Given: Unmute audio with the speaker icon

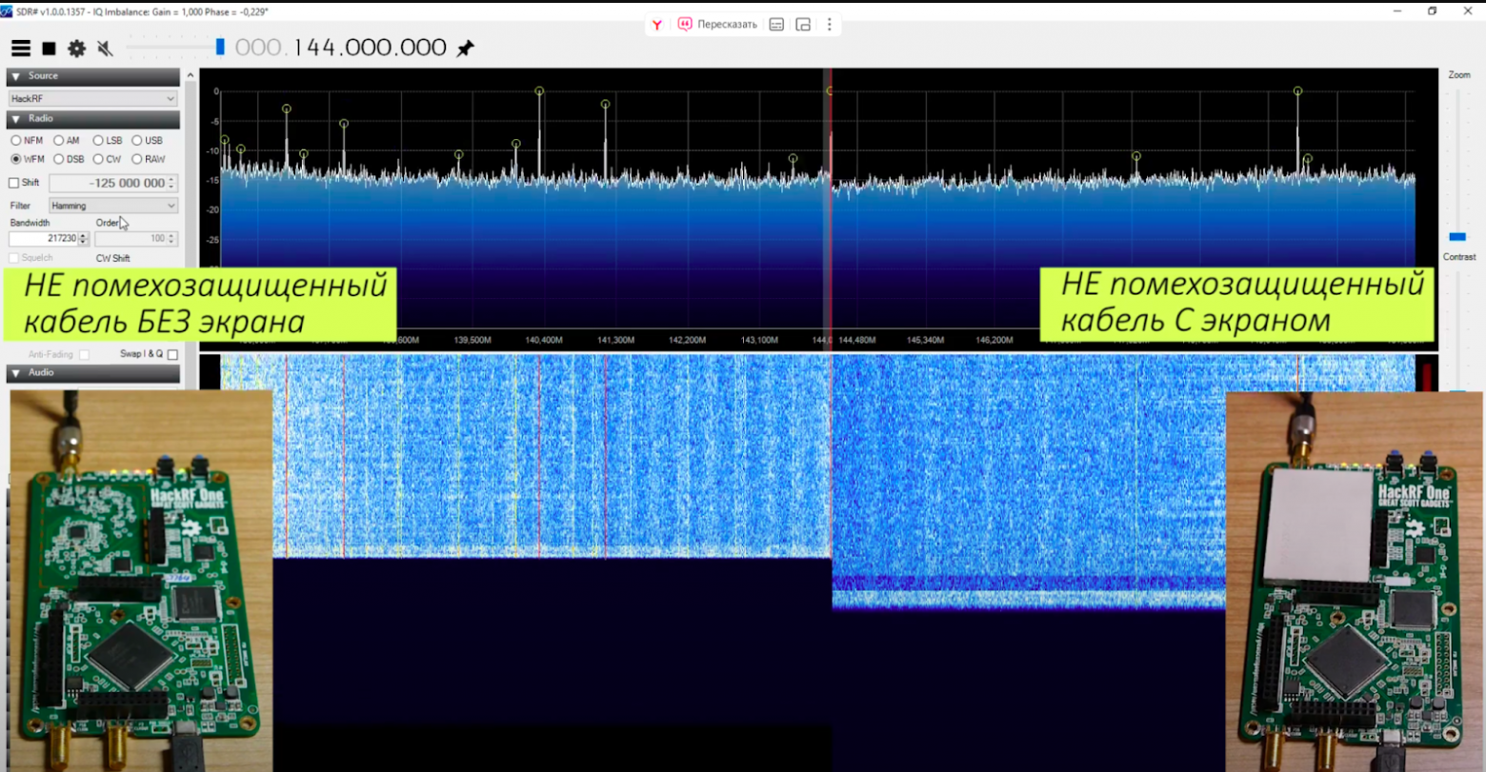Looking at the screenshot, I should (105, 48).
